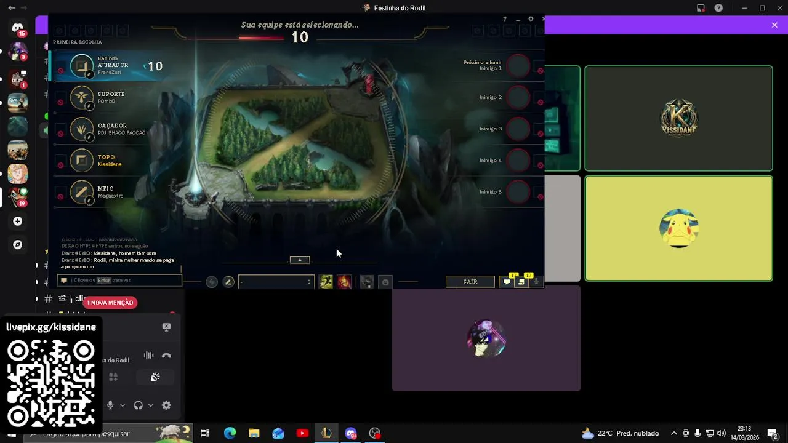788x443 pixels.
Task: Open Task View on the taskbar
Action: pyautogui.click(x=205, y=433)
